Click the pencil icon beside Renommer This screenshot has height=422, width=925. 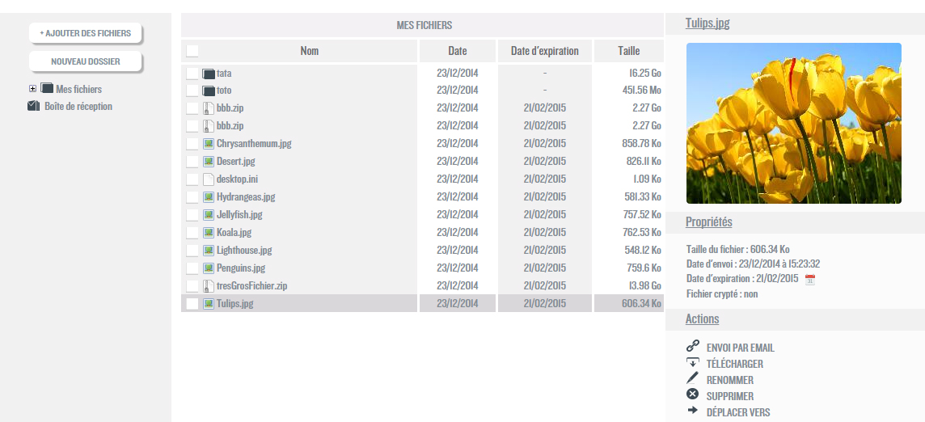(692, 378)
